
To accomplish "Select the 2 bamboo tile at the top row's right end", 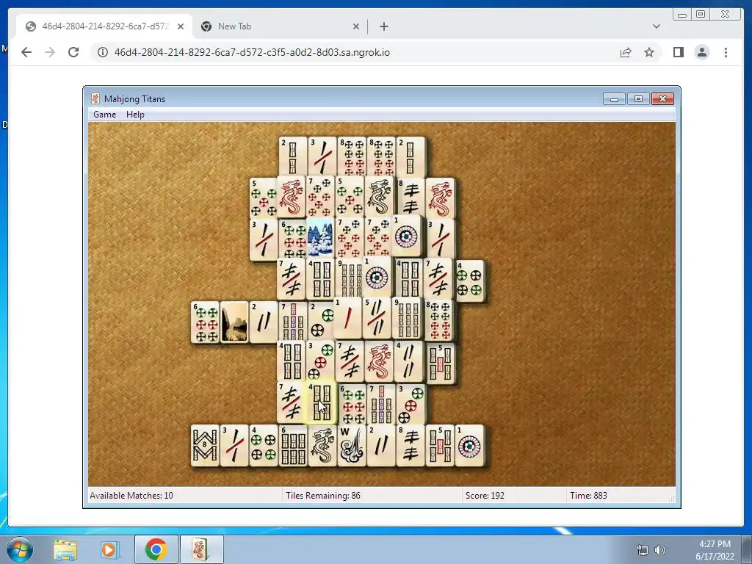I will point(411,156).
